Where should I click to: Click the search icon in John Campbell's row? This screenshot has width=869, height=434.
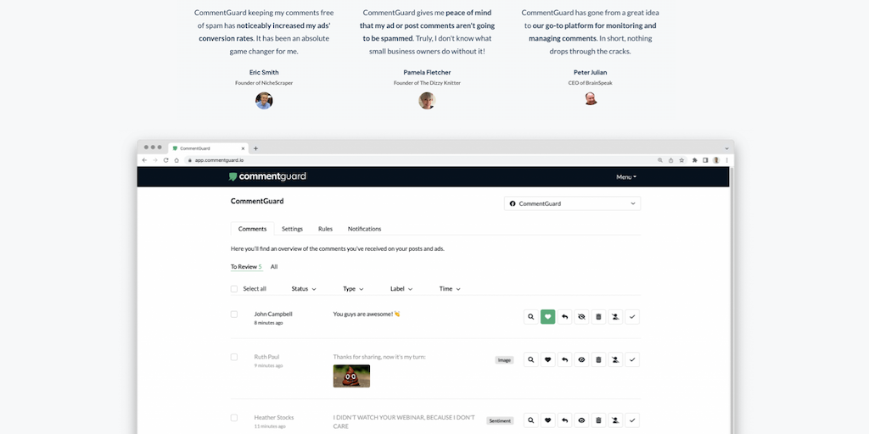pos(531,317)
